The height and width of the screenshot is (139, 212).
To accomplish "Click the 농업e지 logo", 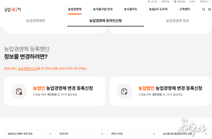I will pos(13,9).
